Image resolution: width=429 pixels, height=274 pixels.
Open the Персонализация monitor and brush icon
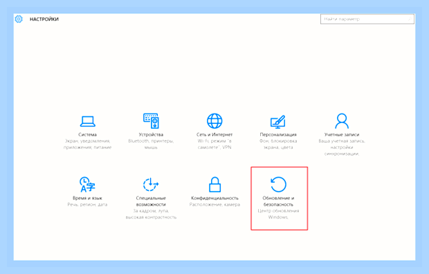point(278,122)
